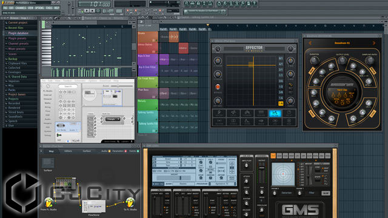Select the FlowStone module in the Patcher map
Image resolution: width=388 pixels, height=218 pixels.
pos(94,206)
